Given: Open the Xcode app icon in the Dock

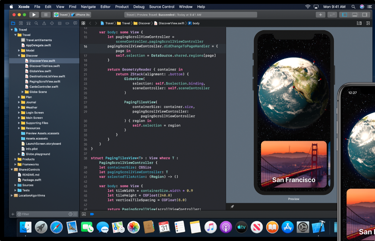Looking at the screenshot, I should coord(318,227).
